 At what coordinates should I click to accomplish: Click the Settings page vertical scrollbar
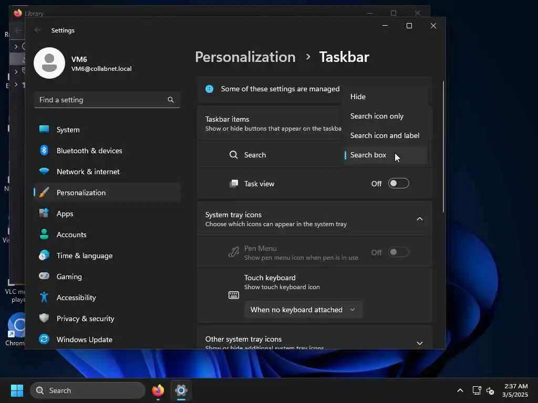pos(443,147)
